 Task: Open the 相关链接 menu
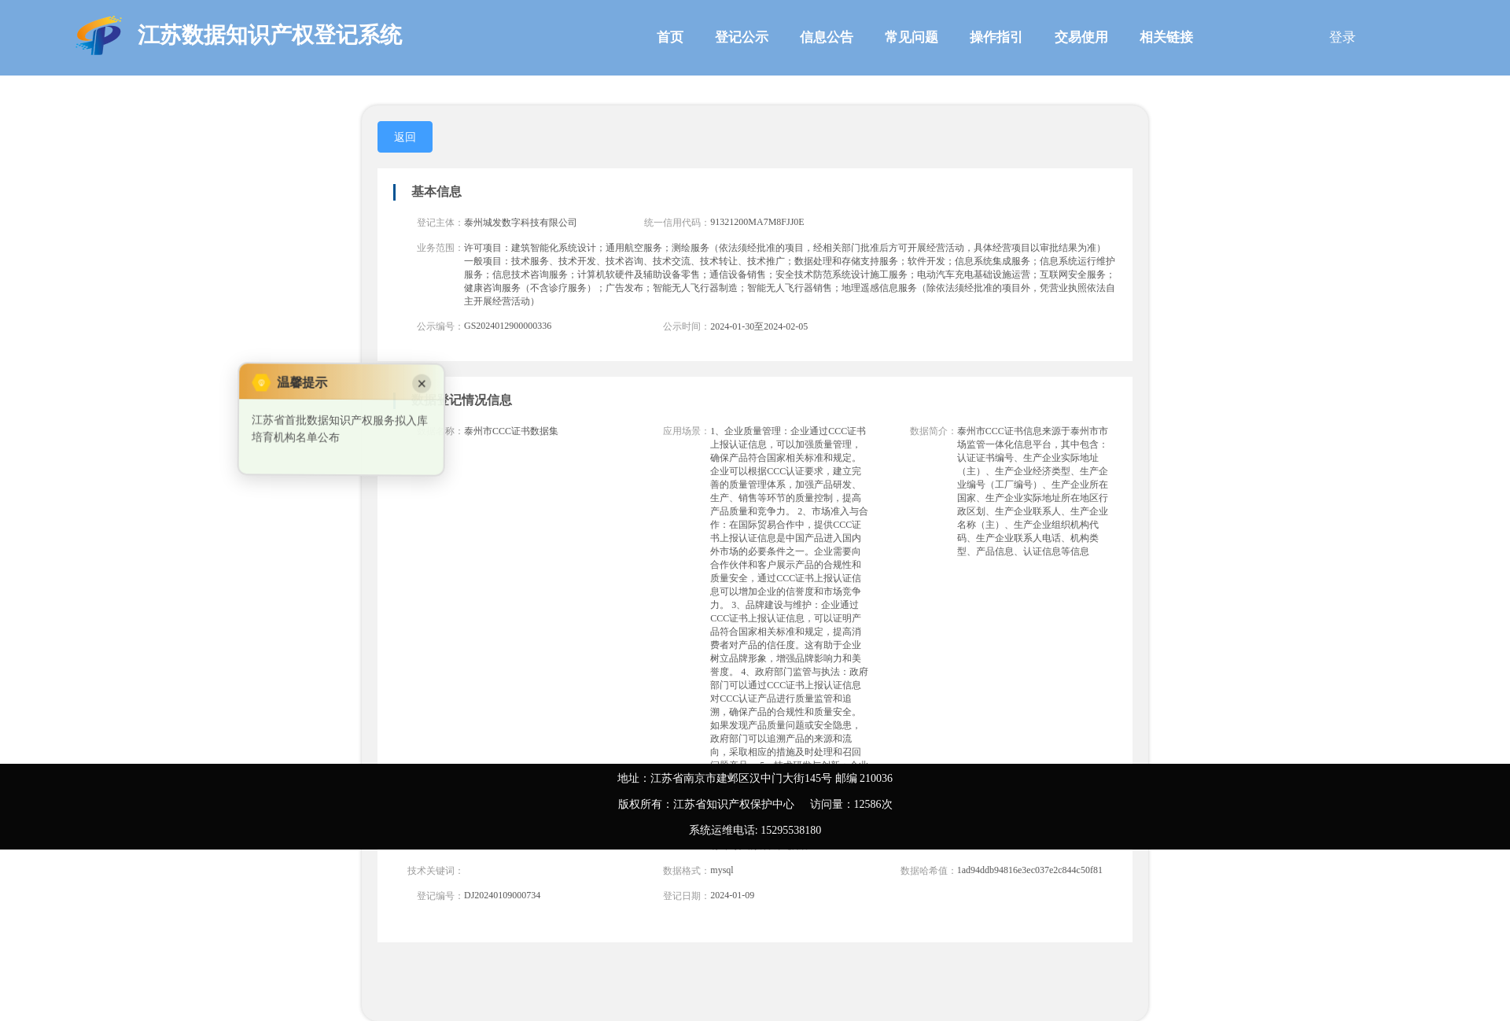(1166, 37)
